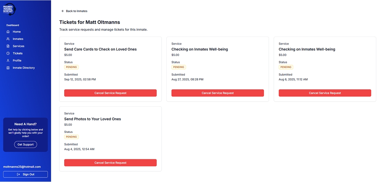Cancel the Aug 6 Checking on Inmates request
The height and width of the screenshot is (182, 384).
pyautogui.click(x=325, y=93)
